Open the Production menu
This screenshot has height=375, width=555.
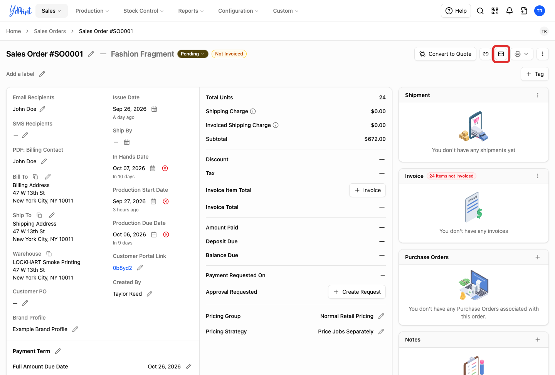(x=92, y=11)
